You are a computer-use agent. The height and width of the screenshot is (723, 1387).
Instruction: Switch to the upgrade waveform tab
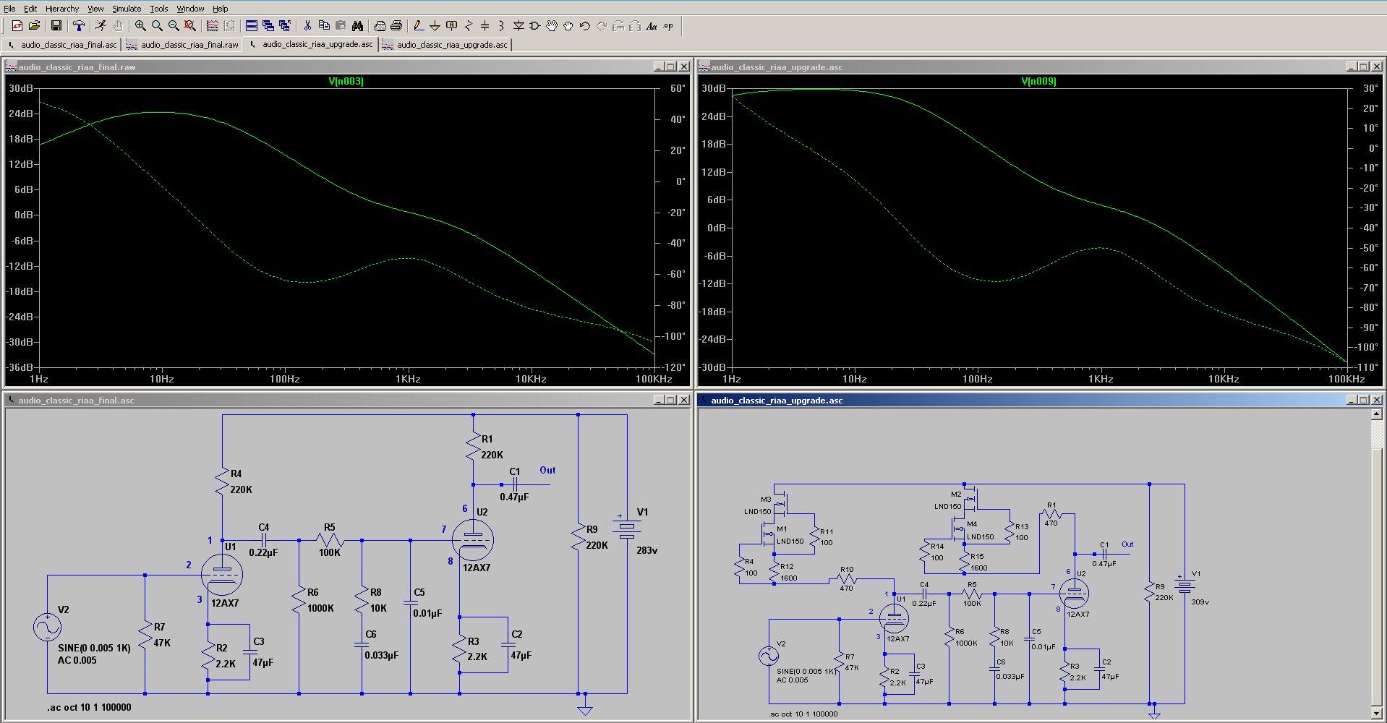(x=445, y=45)
